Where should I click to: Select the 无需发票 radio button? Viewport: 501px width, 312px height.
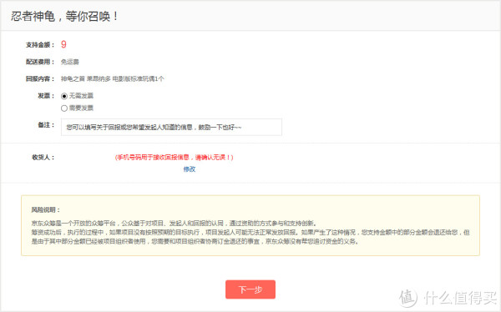[64, 96]
